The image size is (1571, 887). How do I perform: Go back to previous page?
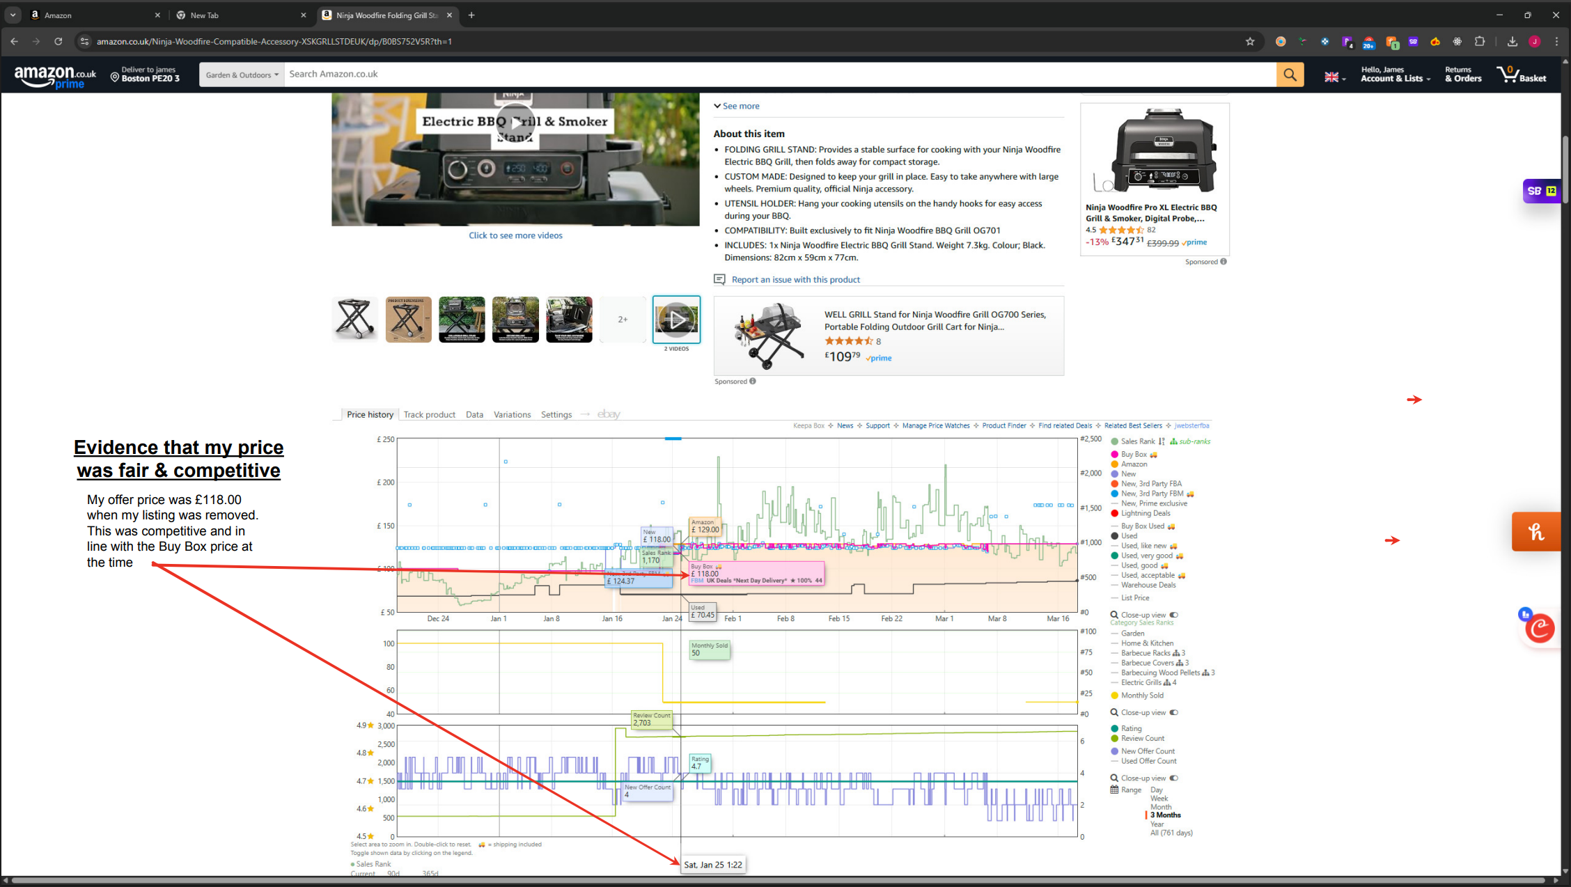click(x=15, y=42)
